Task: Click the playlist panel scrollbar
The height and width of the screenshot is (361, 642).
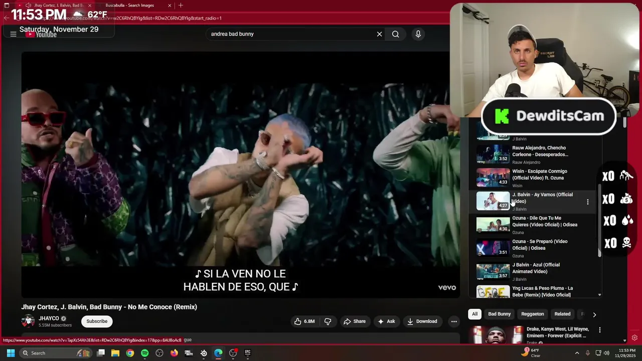Action: click(x=599, y=221)
